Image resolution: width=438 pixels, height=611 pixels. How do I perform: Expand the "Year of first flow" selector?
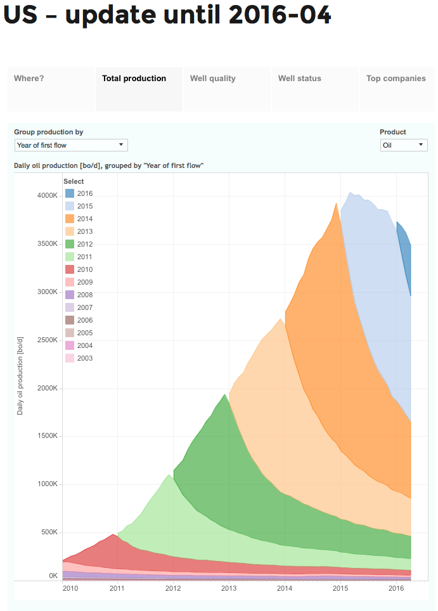click(70, 145)
